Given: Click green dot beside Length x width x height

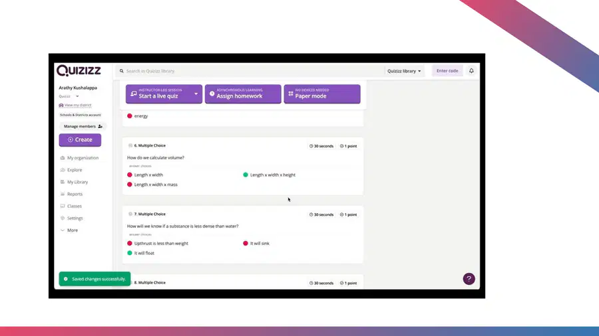Looking at the screenshot, I should (246, 175).
